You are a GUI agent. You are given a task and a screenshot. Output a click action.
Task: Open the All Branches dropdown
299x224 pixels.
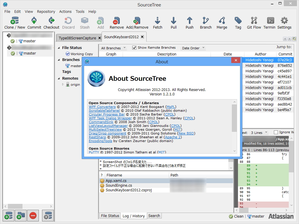point(113,48)
